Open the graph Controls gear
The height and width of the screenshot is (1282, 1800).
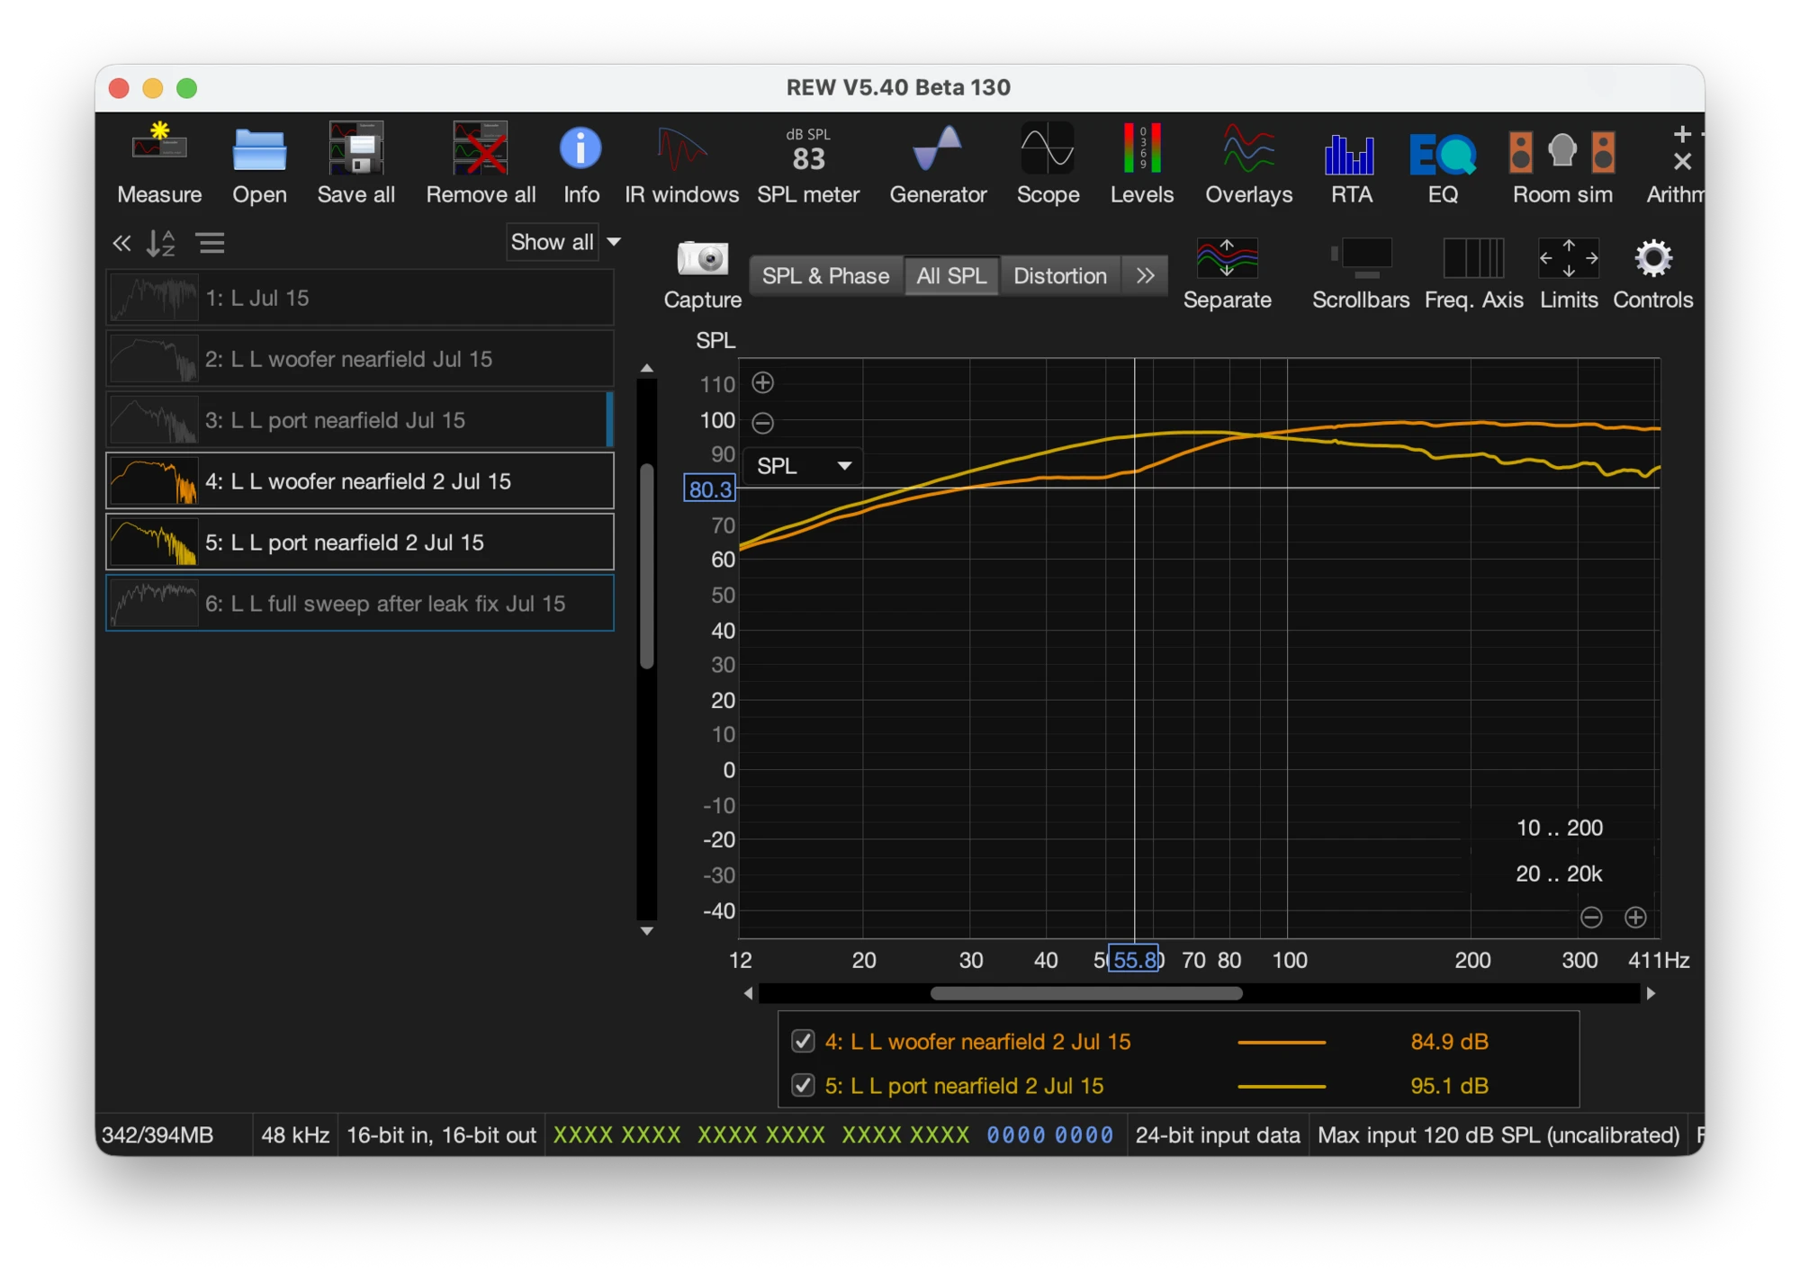pyautogui.click(x=1652, y=274)
